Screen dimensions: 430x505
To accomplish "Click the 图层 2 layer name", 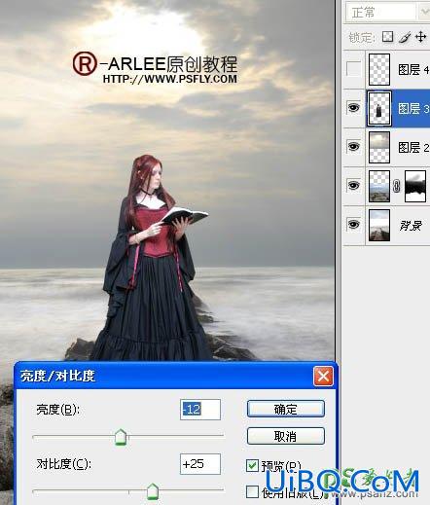I will (x=413, y=147).
